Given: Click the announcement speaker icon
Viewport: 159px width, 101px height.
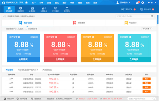Looking at the screenshot, I should click(x=5, y=16).
